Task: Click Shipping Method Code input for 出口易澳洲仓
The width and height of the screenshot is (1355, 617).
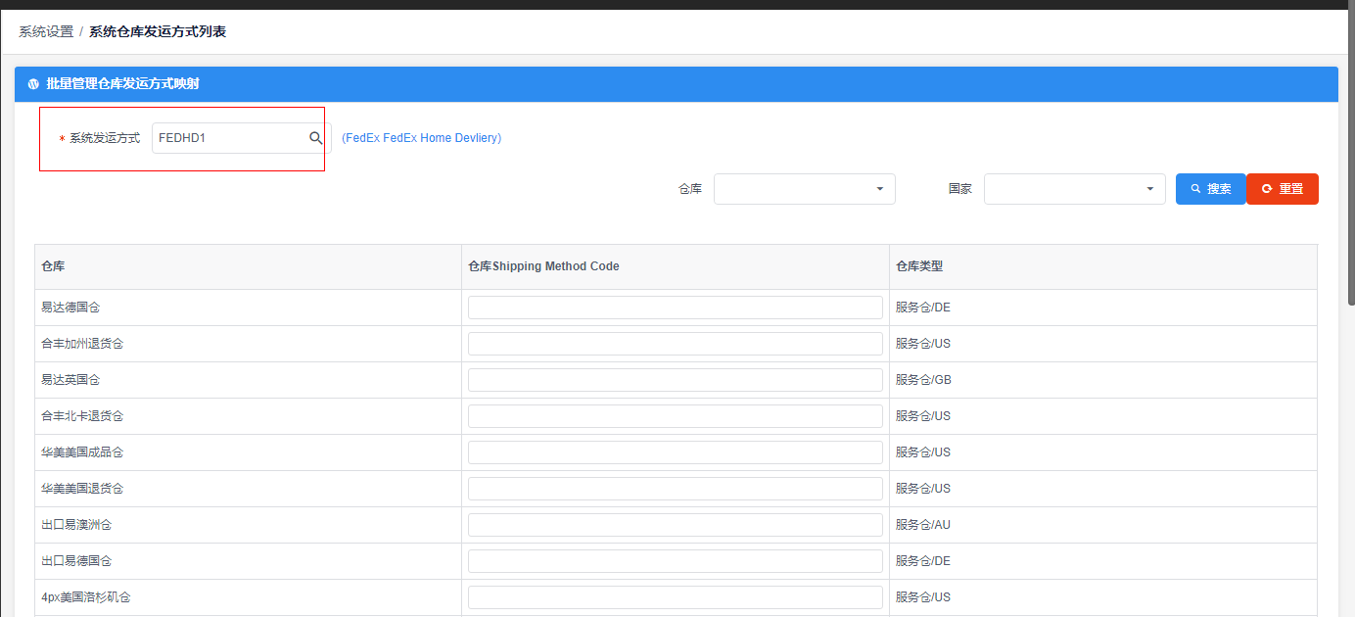Action: pyautogui.click(x=676, y=525)
